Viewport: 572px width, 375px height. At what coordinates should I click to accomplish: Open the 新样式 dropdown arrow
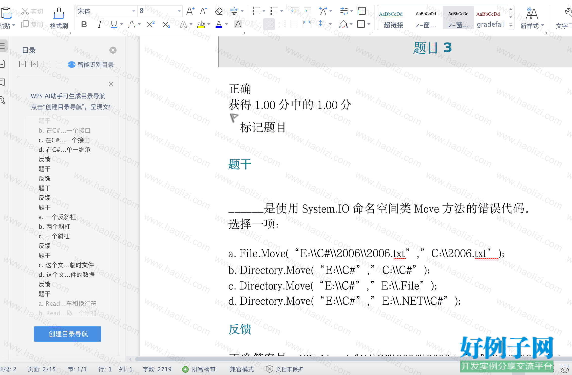tap(542, 26)
